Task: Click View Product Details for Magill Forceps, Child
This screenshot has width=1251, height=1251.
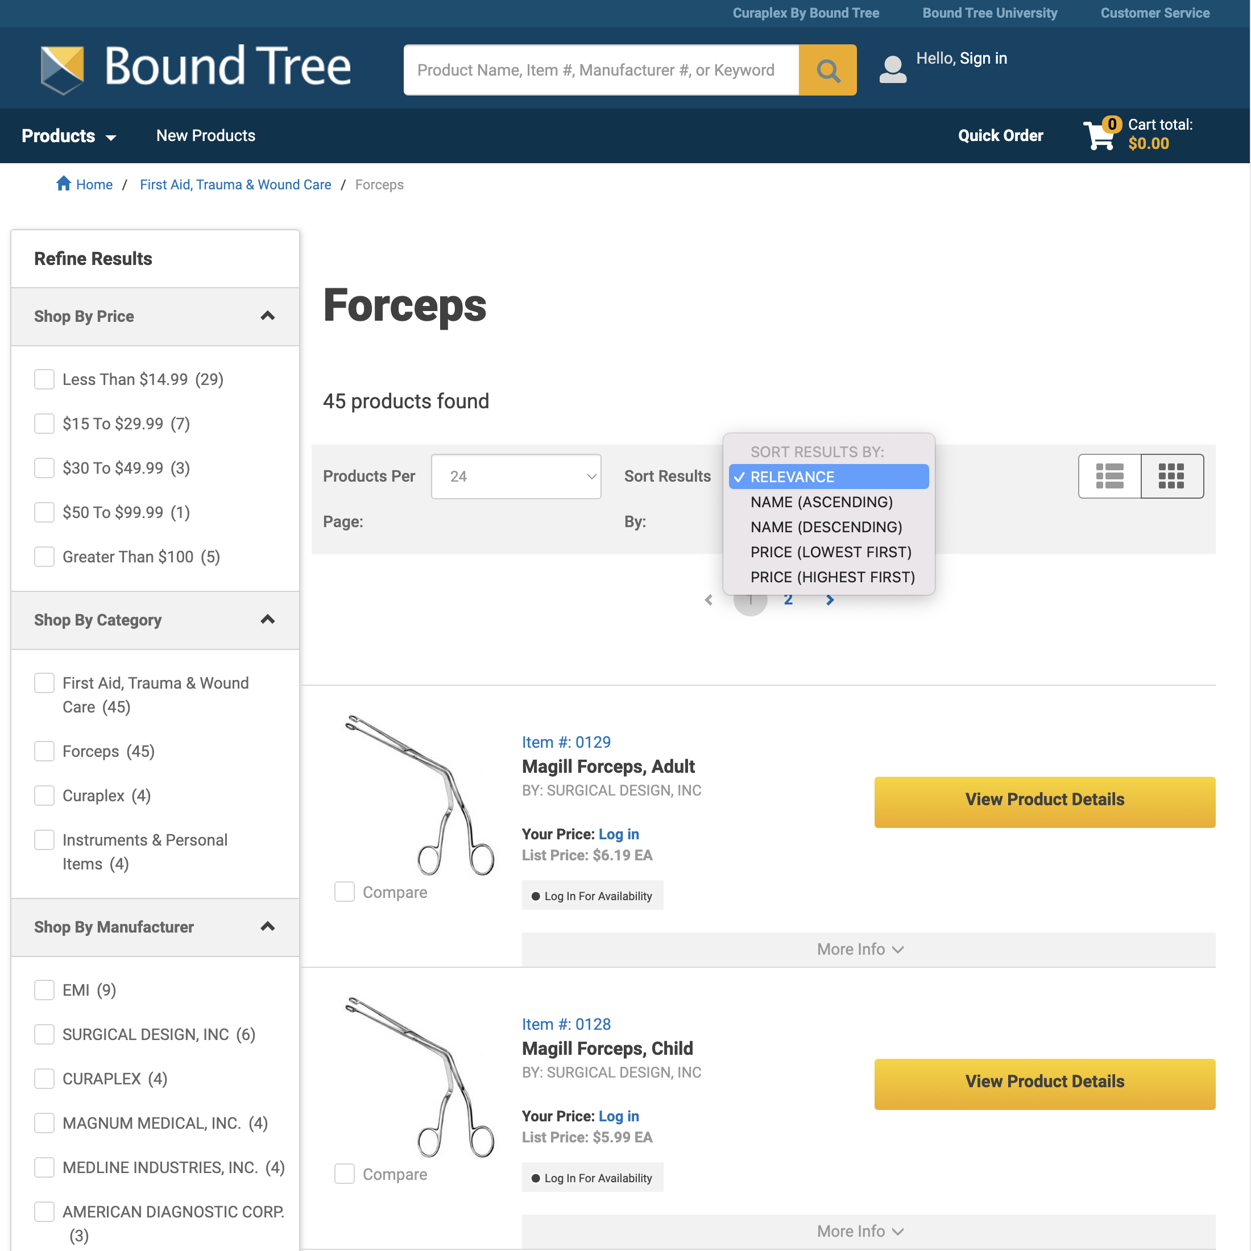Action: (x=1045, y=1082)
